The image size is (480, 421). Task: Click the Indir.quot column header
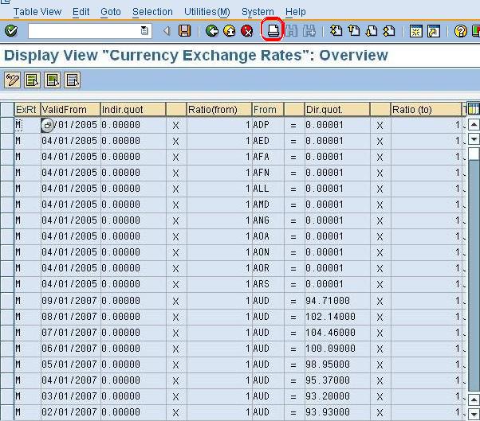133,109
